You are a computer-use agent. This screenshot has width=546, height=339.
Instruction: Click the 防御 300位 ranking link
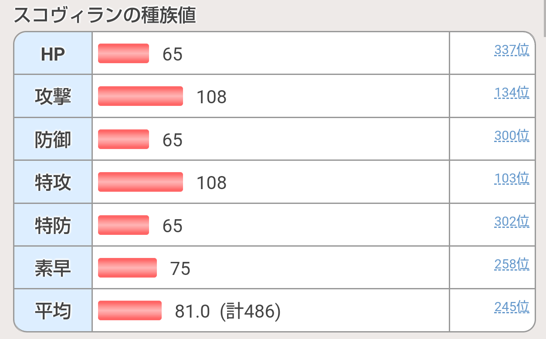coord(512,136)
